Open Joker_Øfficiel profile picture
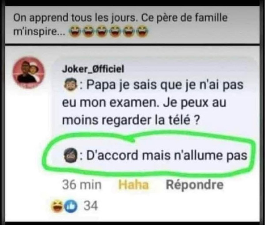The height and width of the screenshot is (225, 265). 29,73
